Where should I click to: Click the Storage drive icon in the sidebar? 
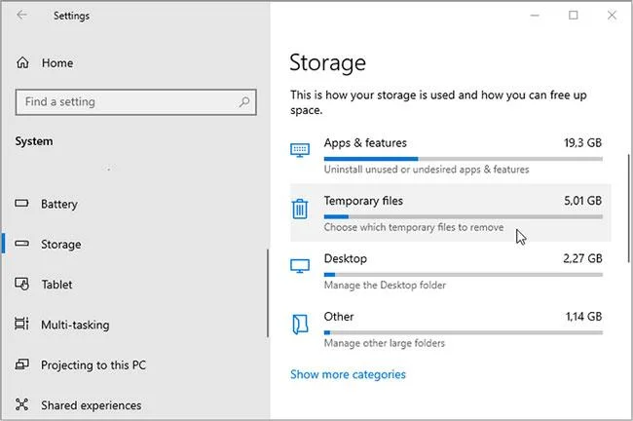[21, 244]
